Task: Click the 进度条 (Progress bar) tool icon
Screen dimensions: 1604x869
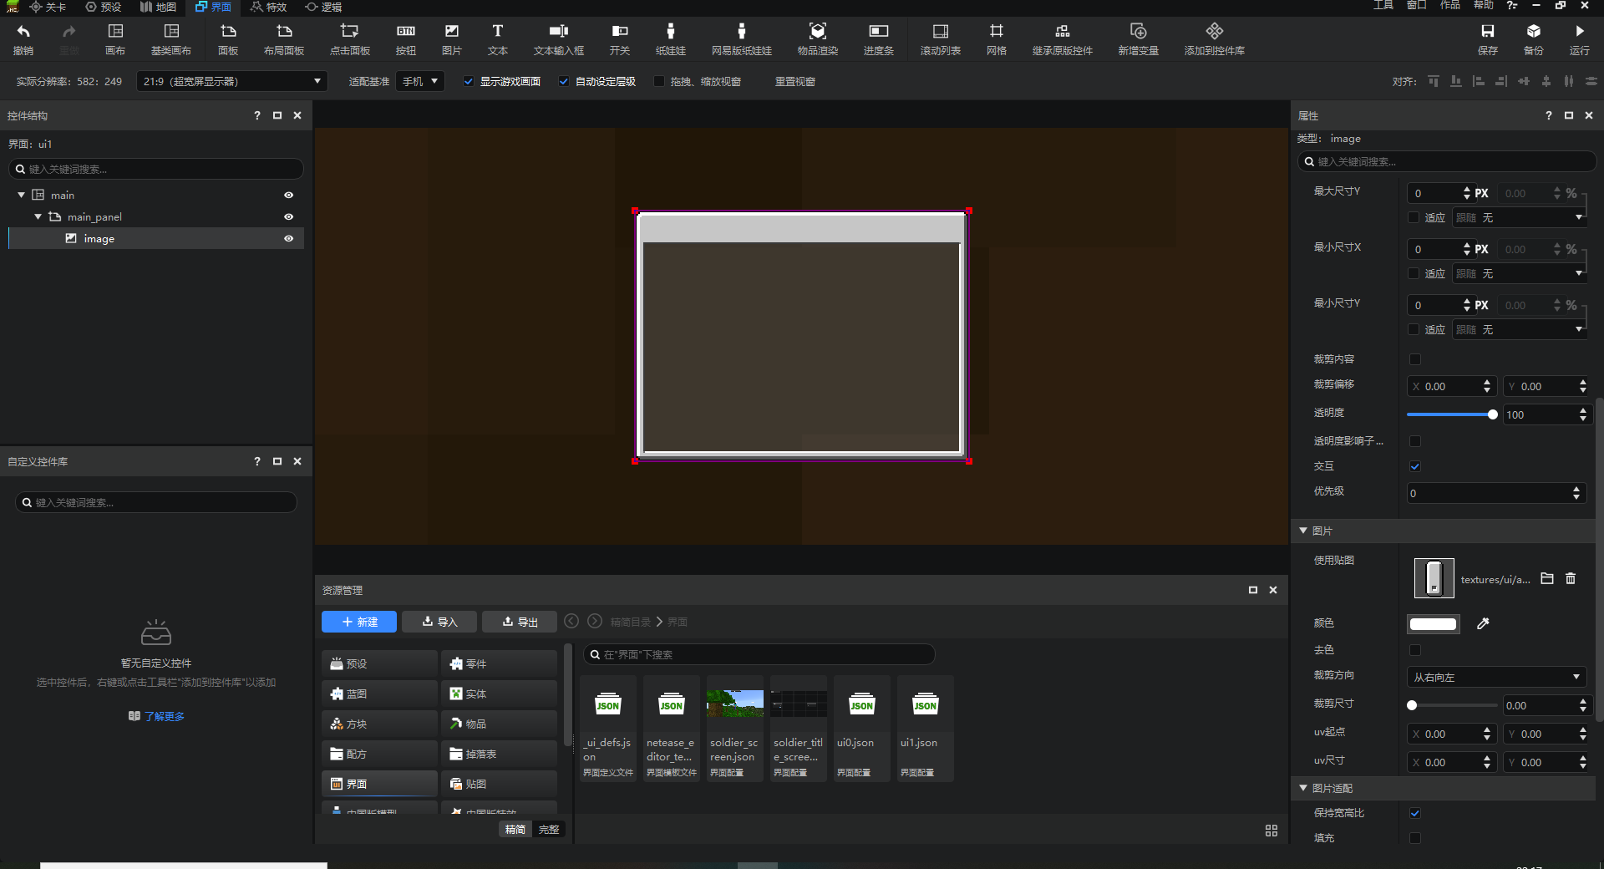Action: point(878,32)
